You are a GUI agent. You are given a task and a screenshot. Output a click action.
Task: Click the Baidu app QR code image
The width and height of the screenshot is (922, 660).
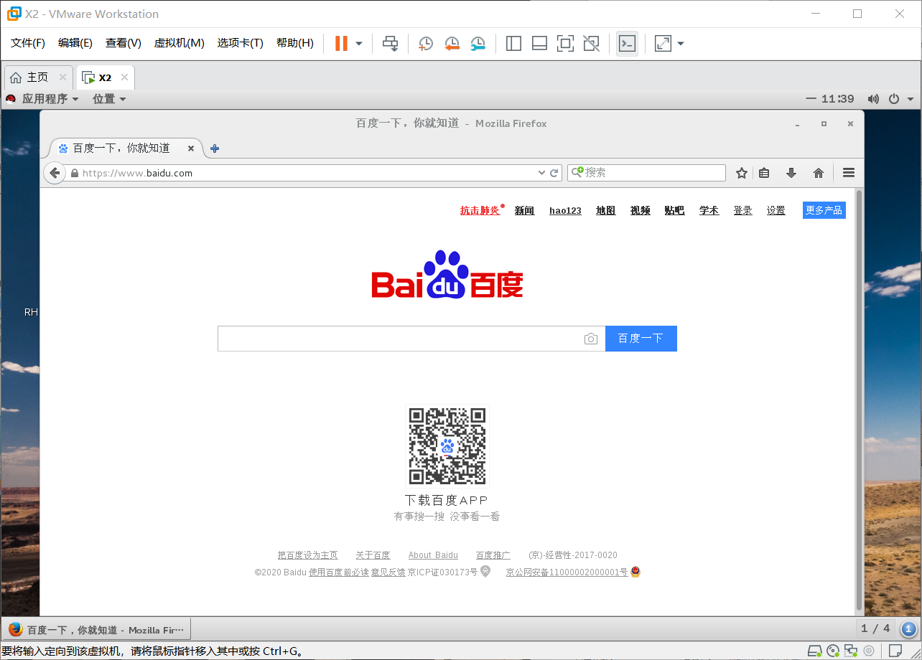[x=447, y=446]
